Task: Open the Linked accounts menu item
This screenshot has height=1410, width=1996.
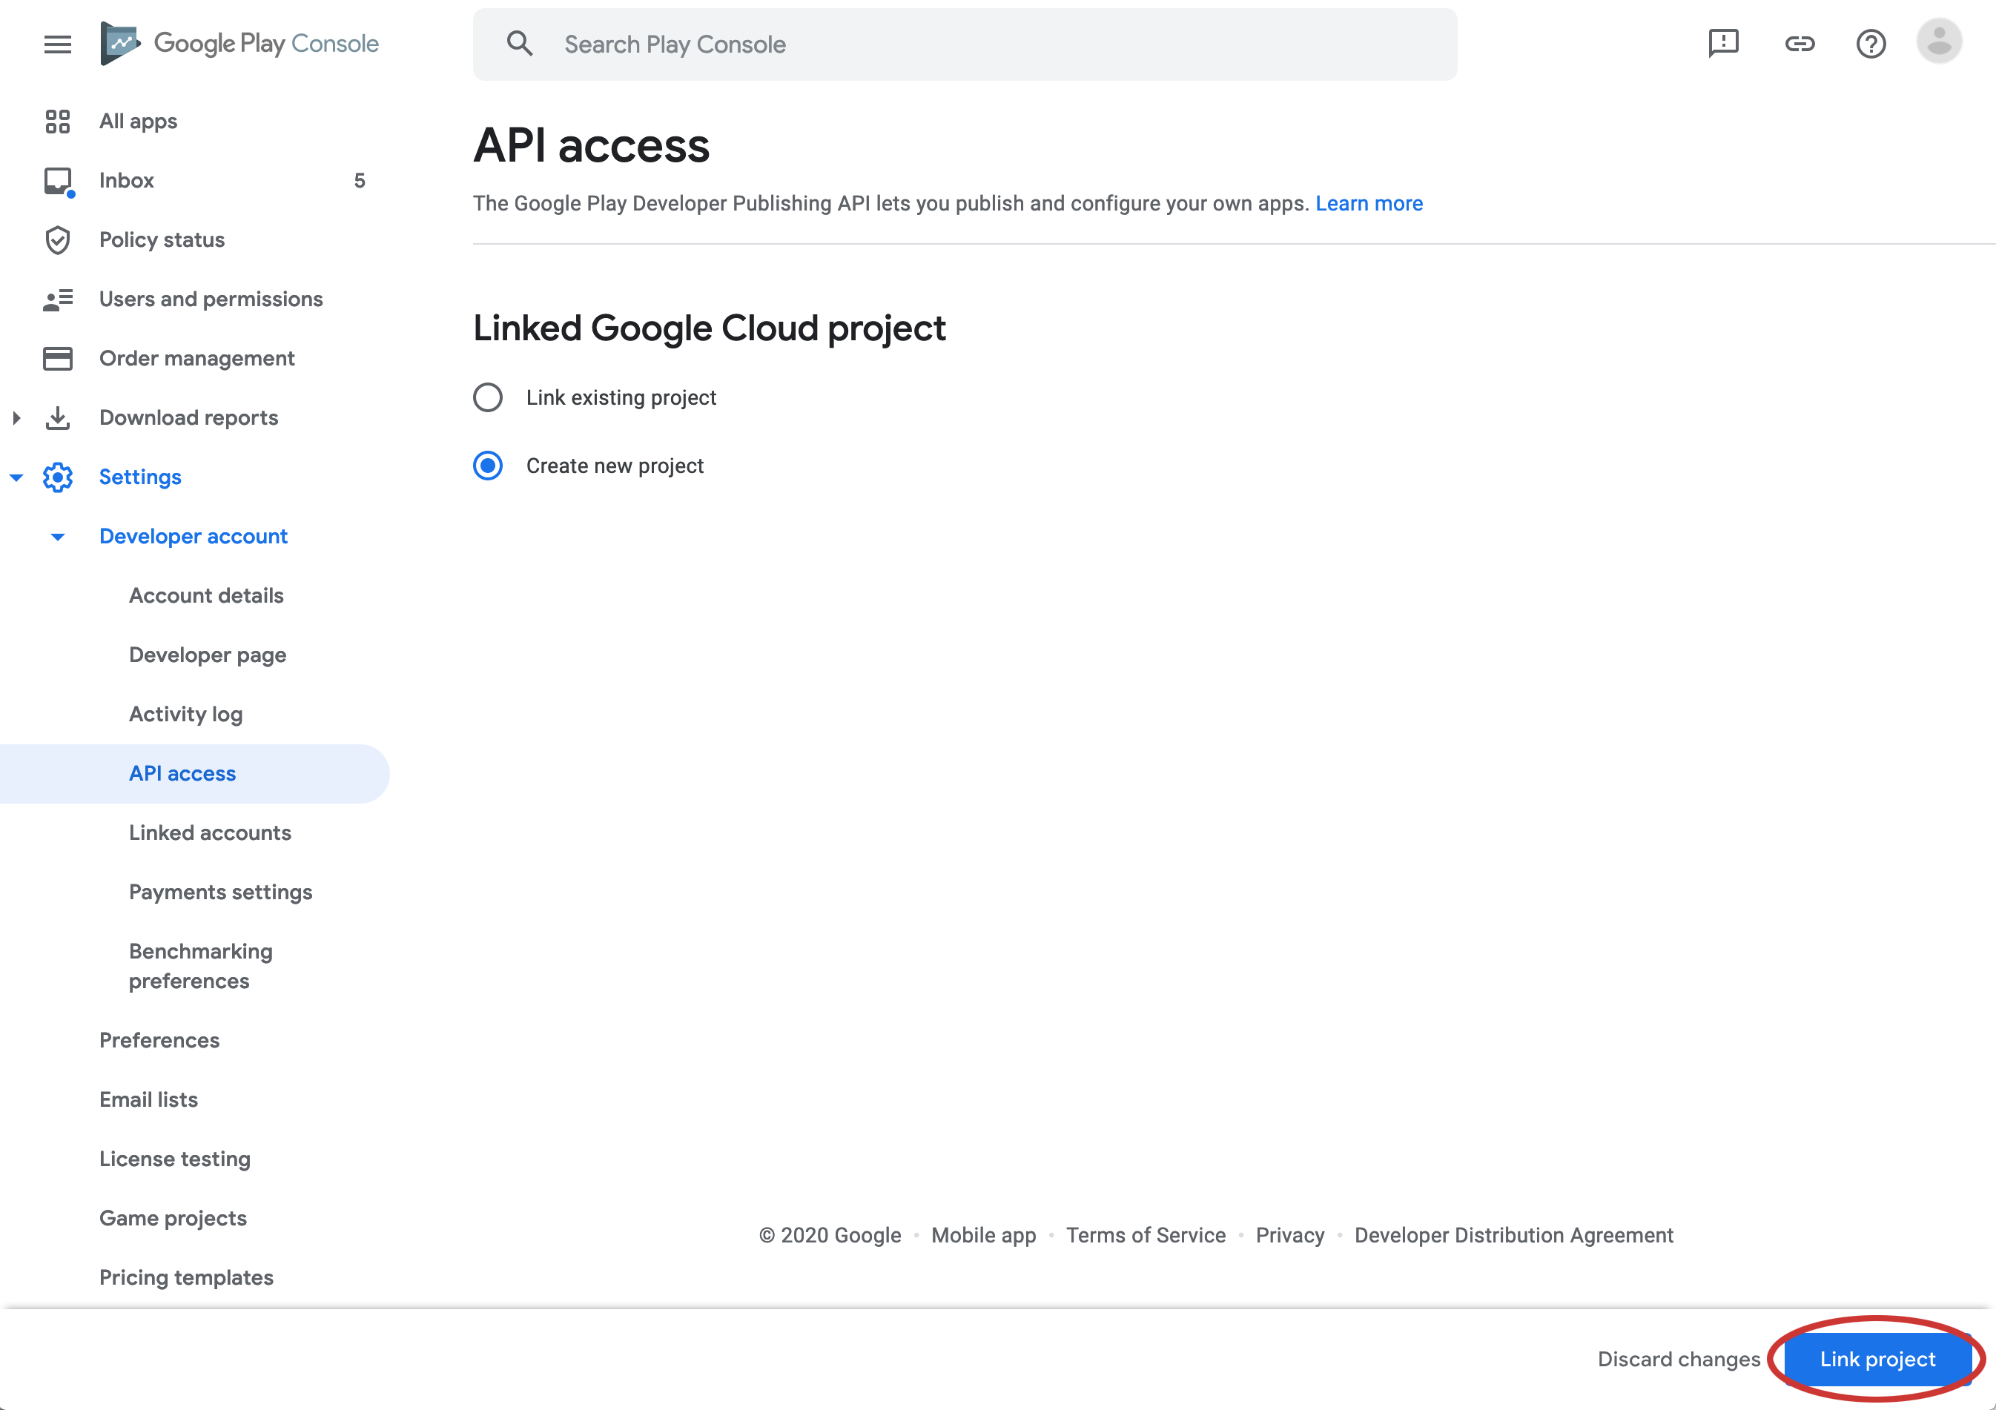Action: tap(210, 833)
